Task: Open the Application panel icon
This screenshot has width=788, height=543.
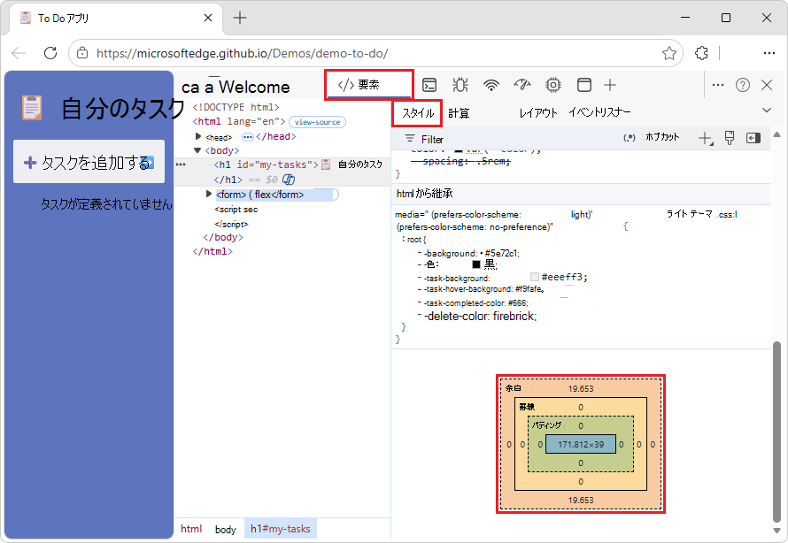Action: (x=584, y=85)
